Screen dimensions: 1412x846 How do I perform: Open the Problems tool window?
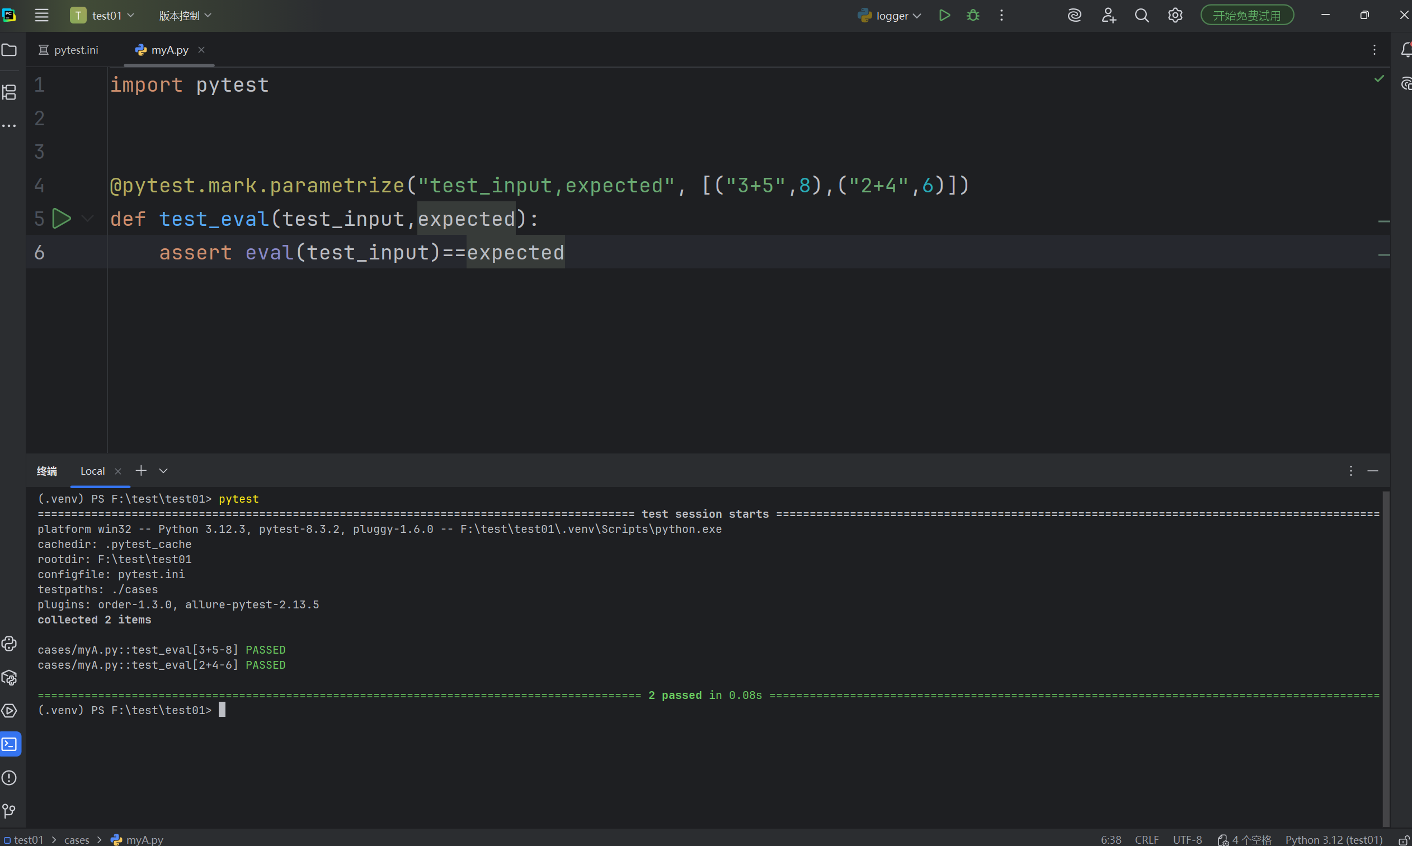[x=10, y=778]
